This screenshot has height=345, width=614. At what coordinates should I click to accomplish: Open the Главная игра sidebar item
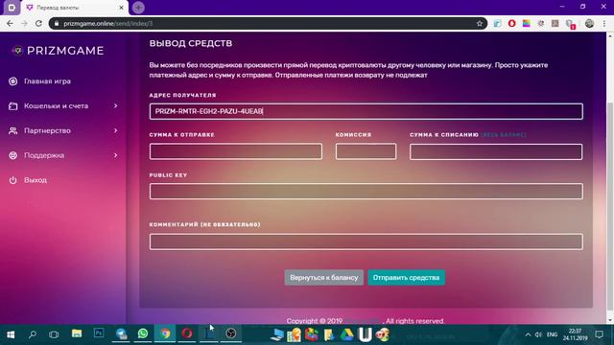click(x=47, y=81)
